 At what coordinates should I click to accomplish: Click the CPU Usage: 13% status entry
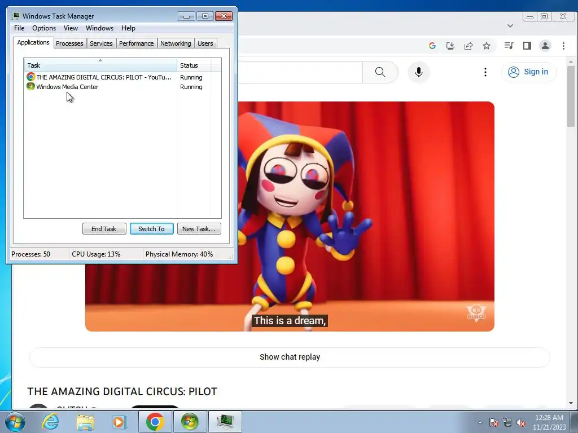coord(96,254)
